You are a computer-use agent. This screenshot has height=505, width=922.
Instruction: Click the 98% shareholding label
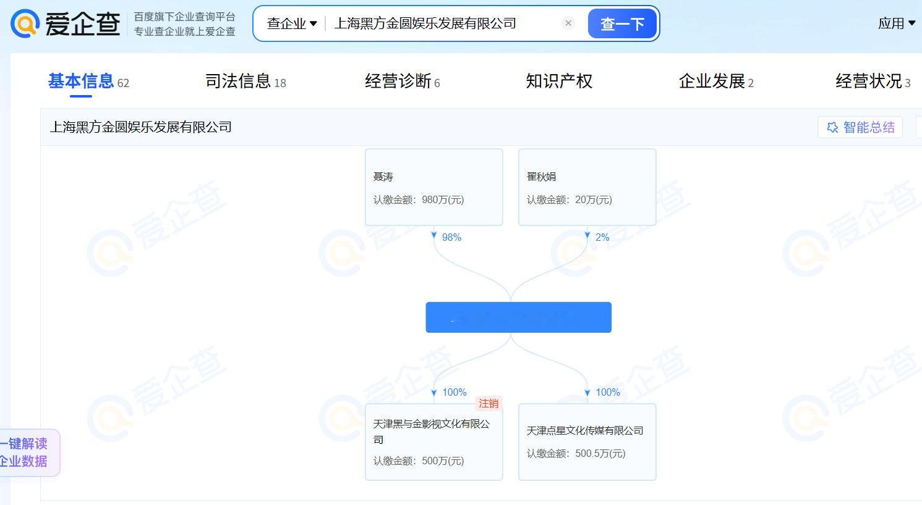tap(451, 237)
